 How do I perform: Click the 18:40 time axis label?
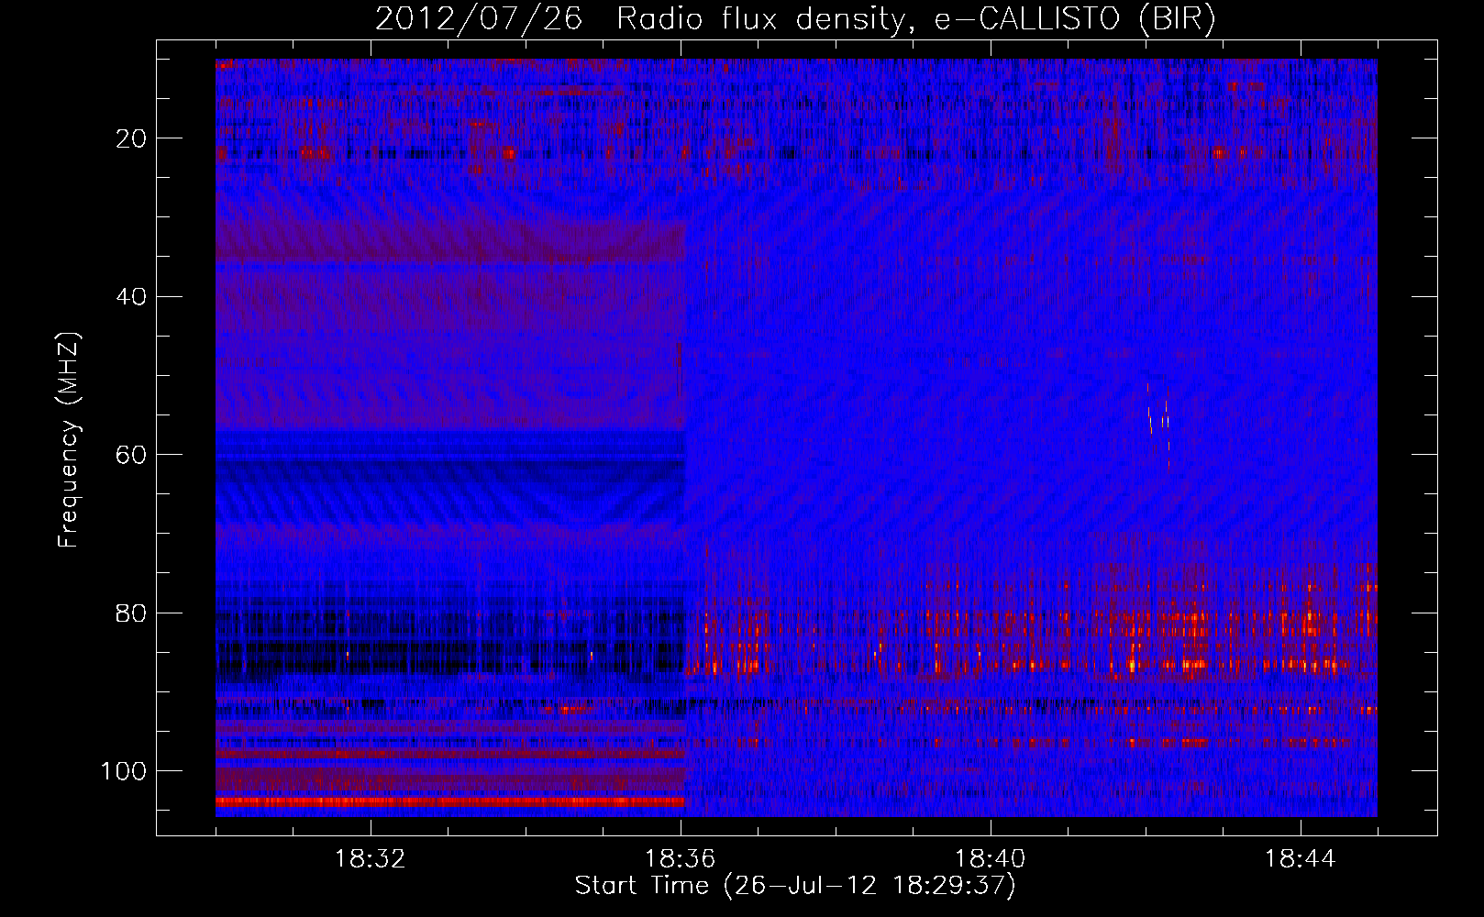[991, 859]
